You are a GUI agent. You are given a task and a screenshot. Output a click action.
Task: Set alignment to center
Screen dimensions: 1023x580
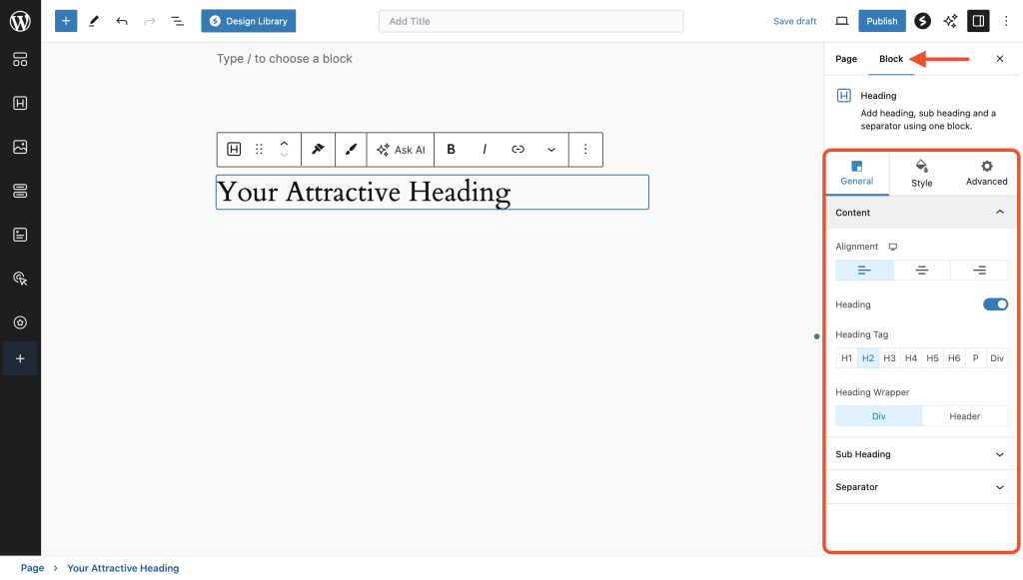[921, 271]
